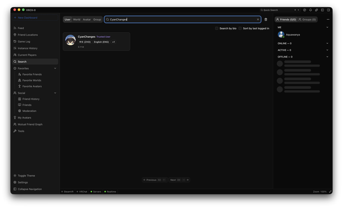Image resolution: width=343 pixels, height=208 pixels.
Task: Collapse the Favorites section chevron
Action: (55, 68)
